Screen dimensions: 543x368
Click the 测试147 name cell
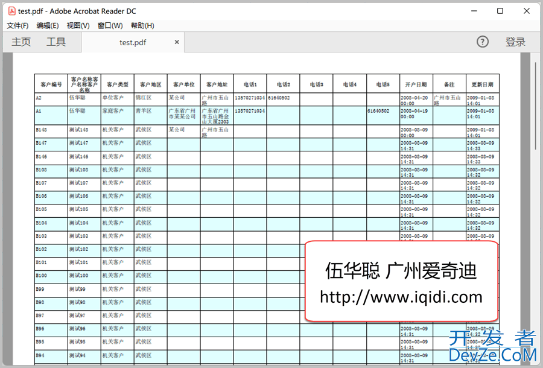click(x=84, y=144)
